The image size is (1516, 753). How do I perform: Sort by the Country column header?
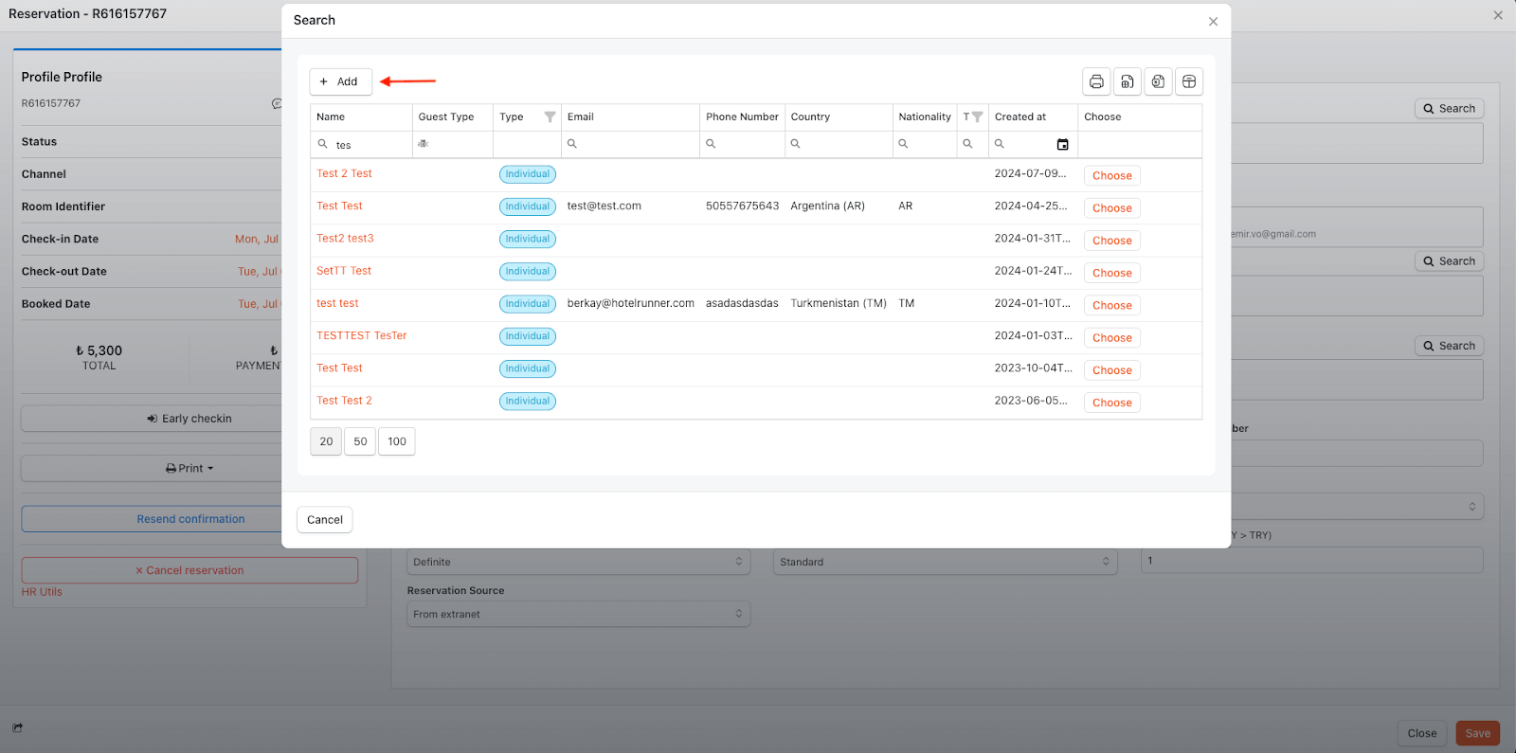(810, 117)
